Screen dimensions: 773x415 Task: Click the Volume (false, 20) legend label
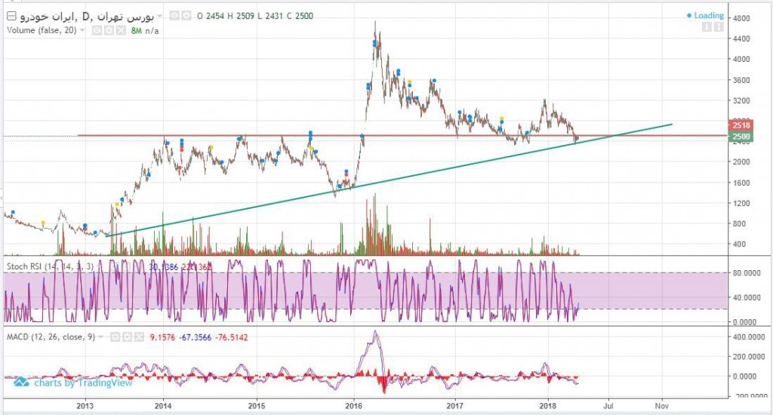(42, 30)
